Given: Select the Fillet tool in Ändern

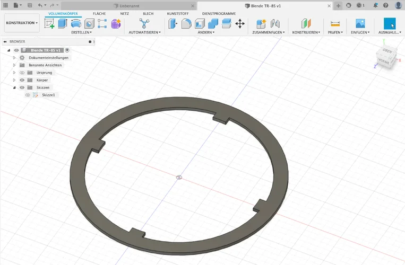Looking at the screenshot, I should (x=186, y=23).
